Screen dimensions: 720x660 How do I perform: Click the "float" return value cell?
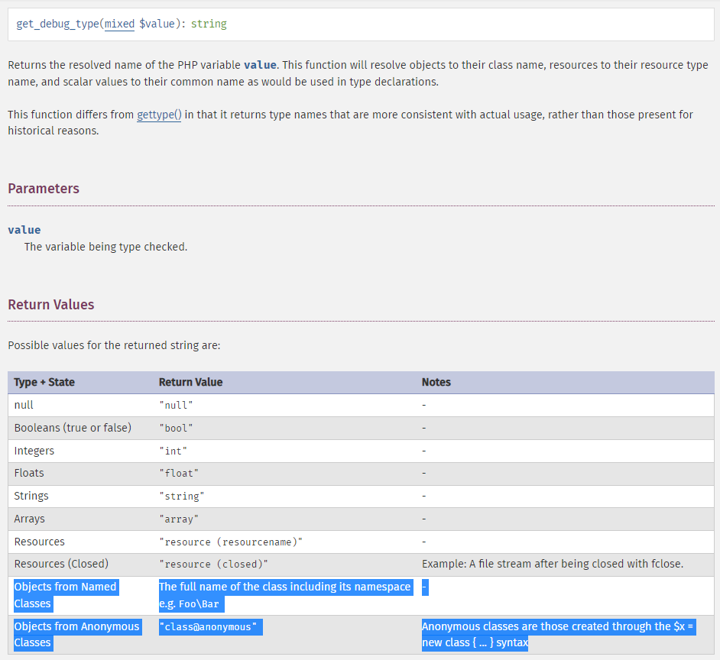point(179,474)
